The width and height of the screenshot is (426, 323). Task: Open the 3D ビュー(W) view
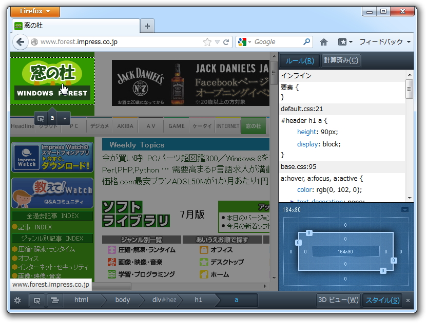[x=338, y=300]
